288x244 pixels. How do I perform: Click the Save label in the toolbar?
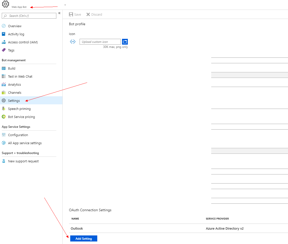[x=78, y=14]
